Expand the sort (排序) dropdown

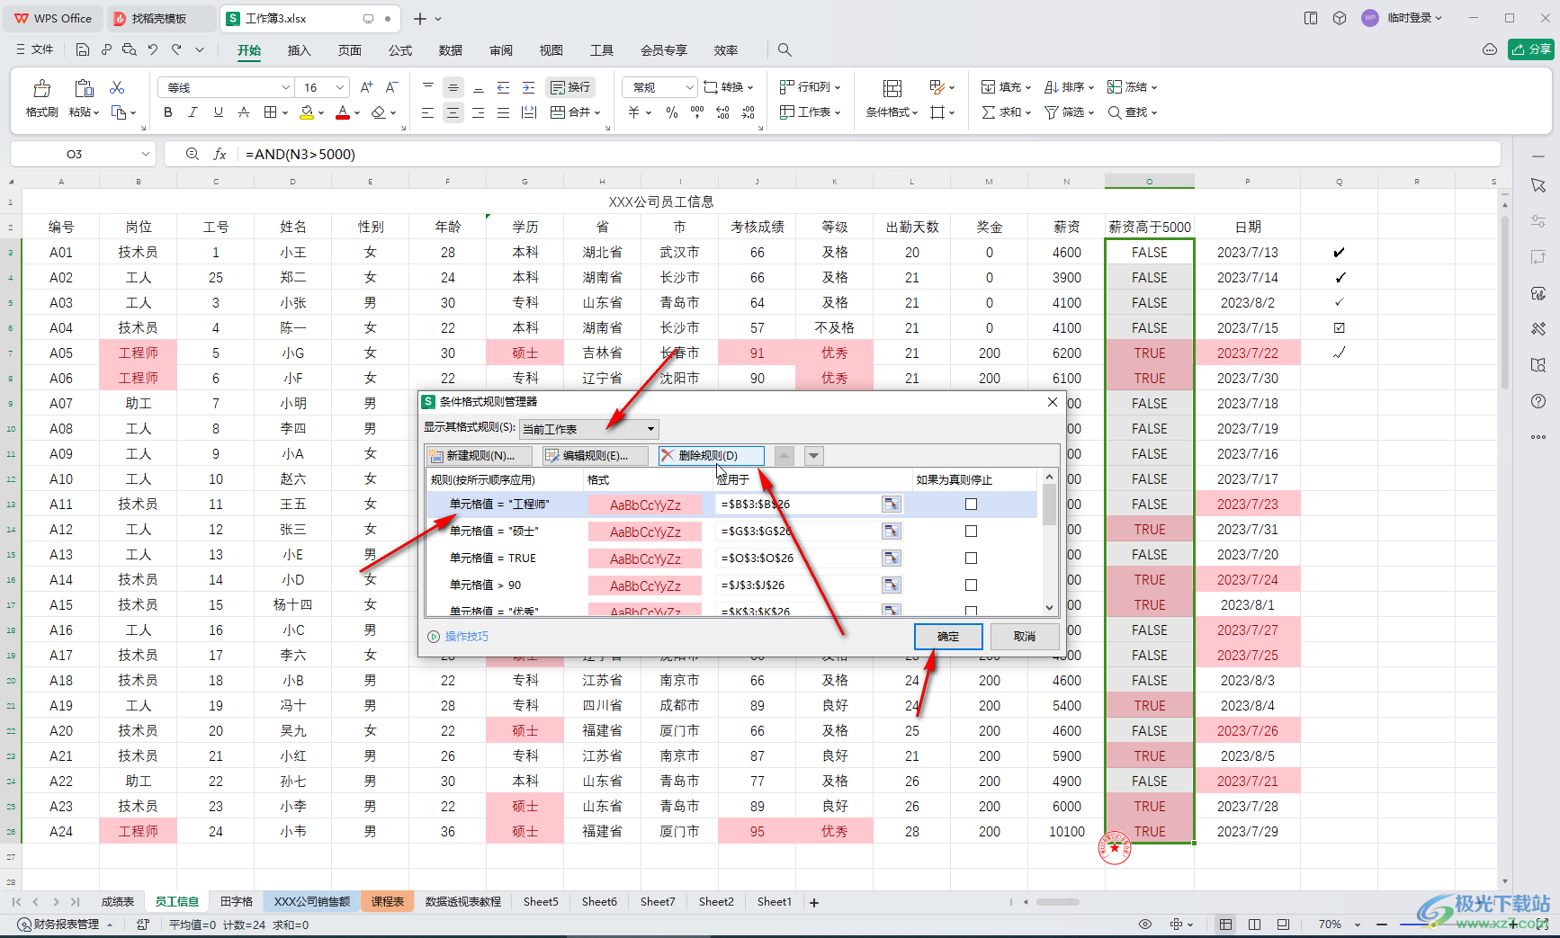tap(1091, 88)
